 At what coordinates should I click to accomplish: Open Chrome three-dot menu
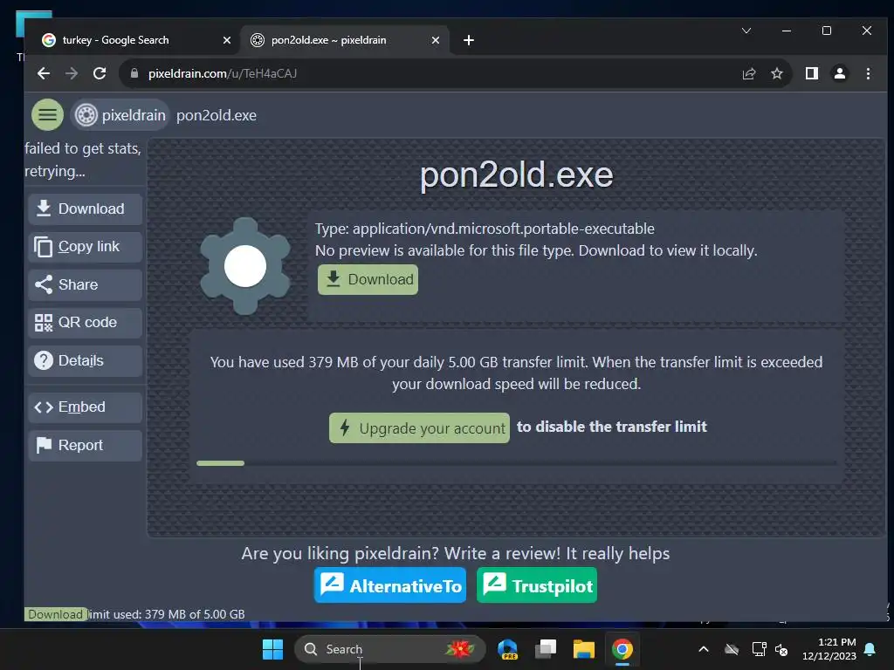868,73
